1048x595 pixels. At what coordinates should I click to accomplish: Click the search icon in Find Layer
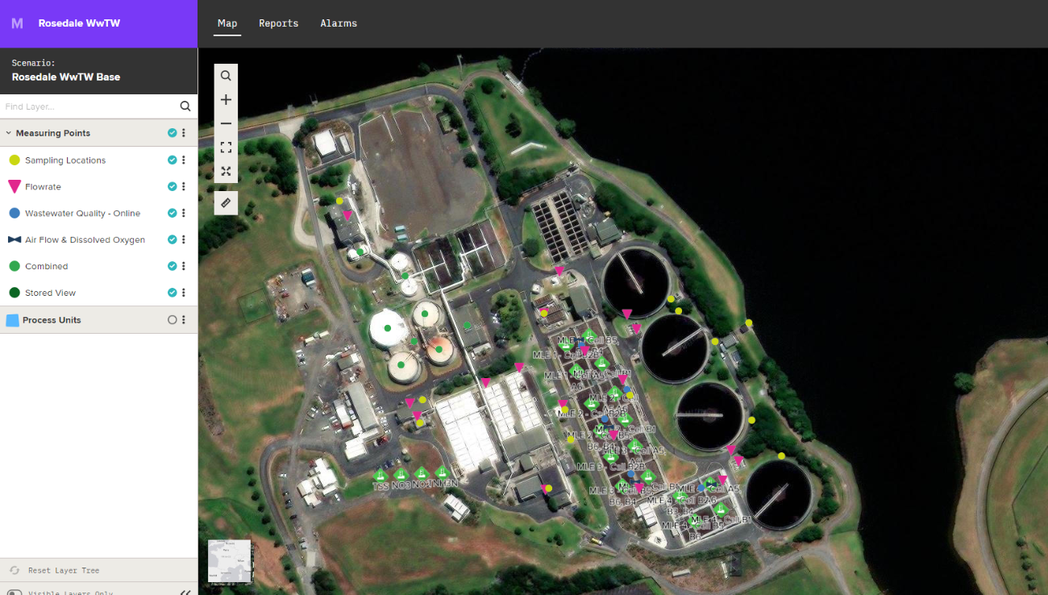pyautogui.click(x=185, y=106)
